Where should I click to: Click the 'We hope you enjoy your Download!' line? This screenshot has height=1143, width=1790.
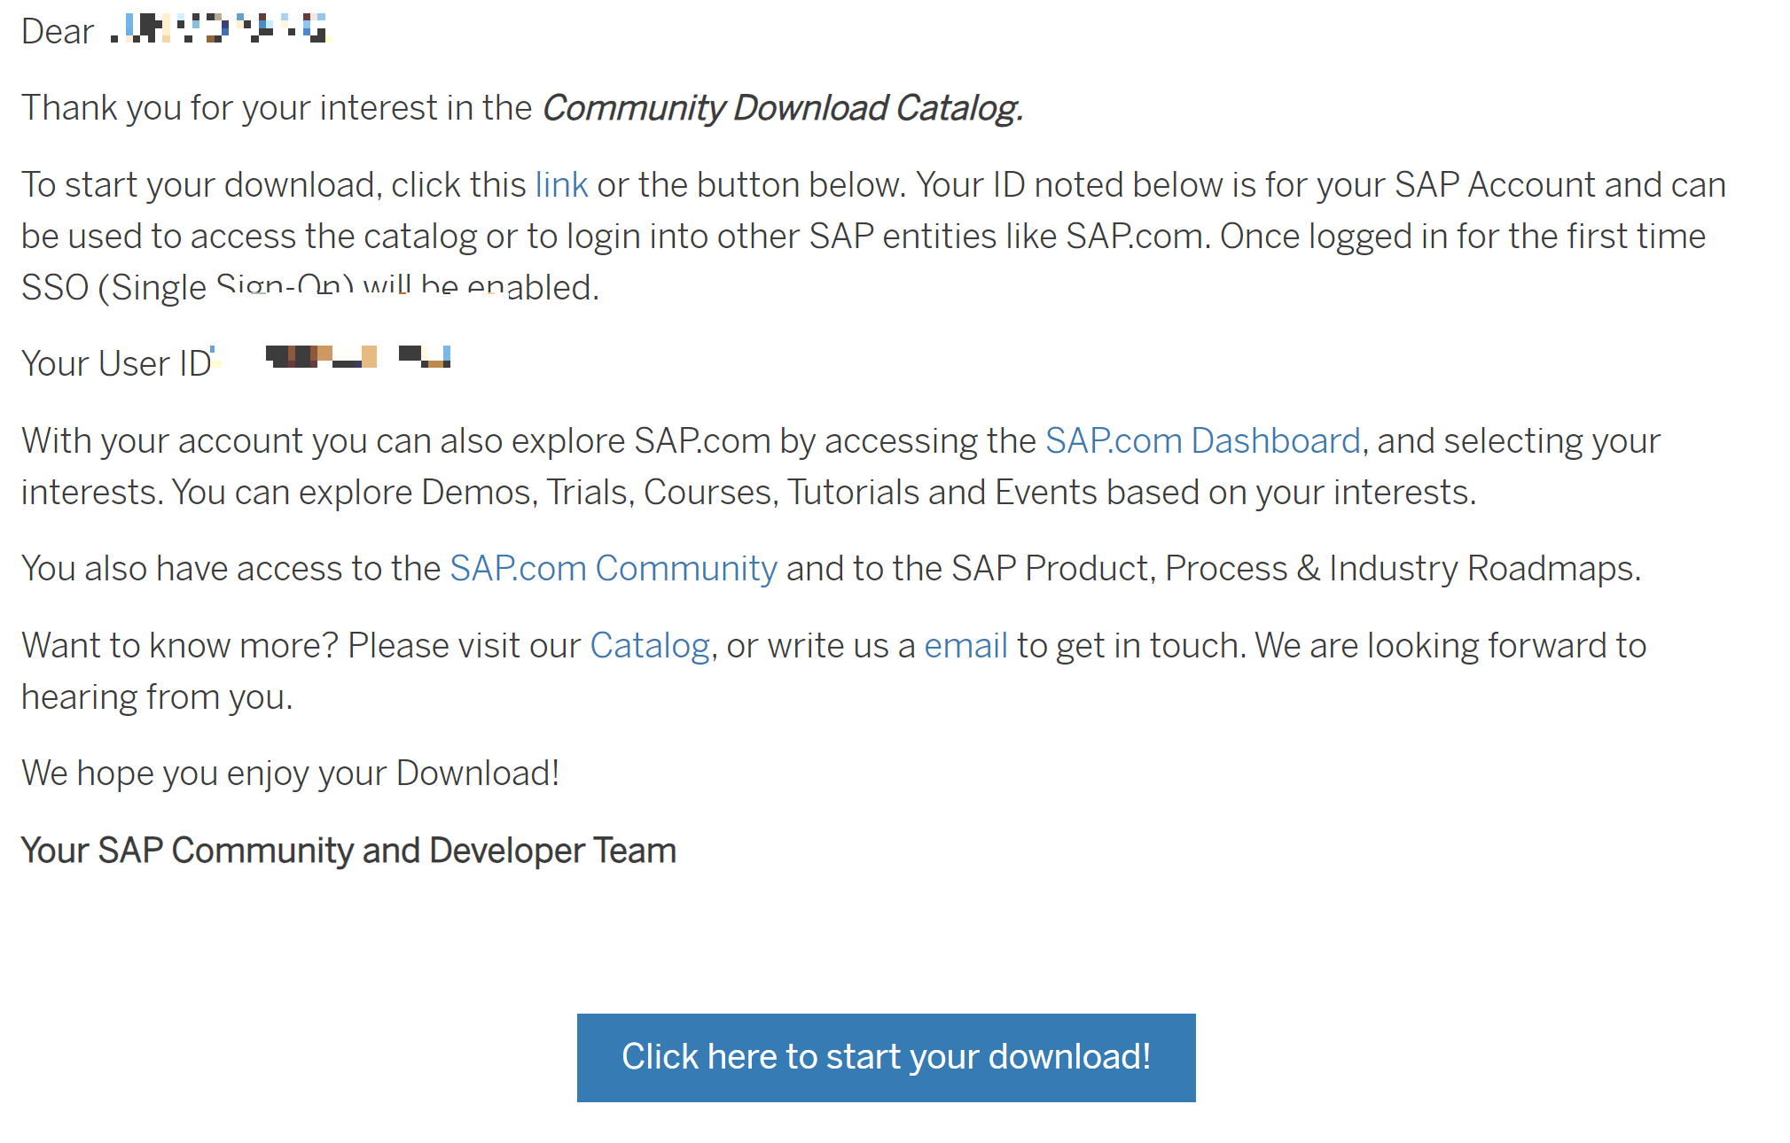290,774
